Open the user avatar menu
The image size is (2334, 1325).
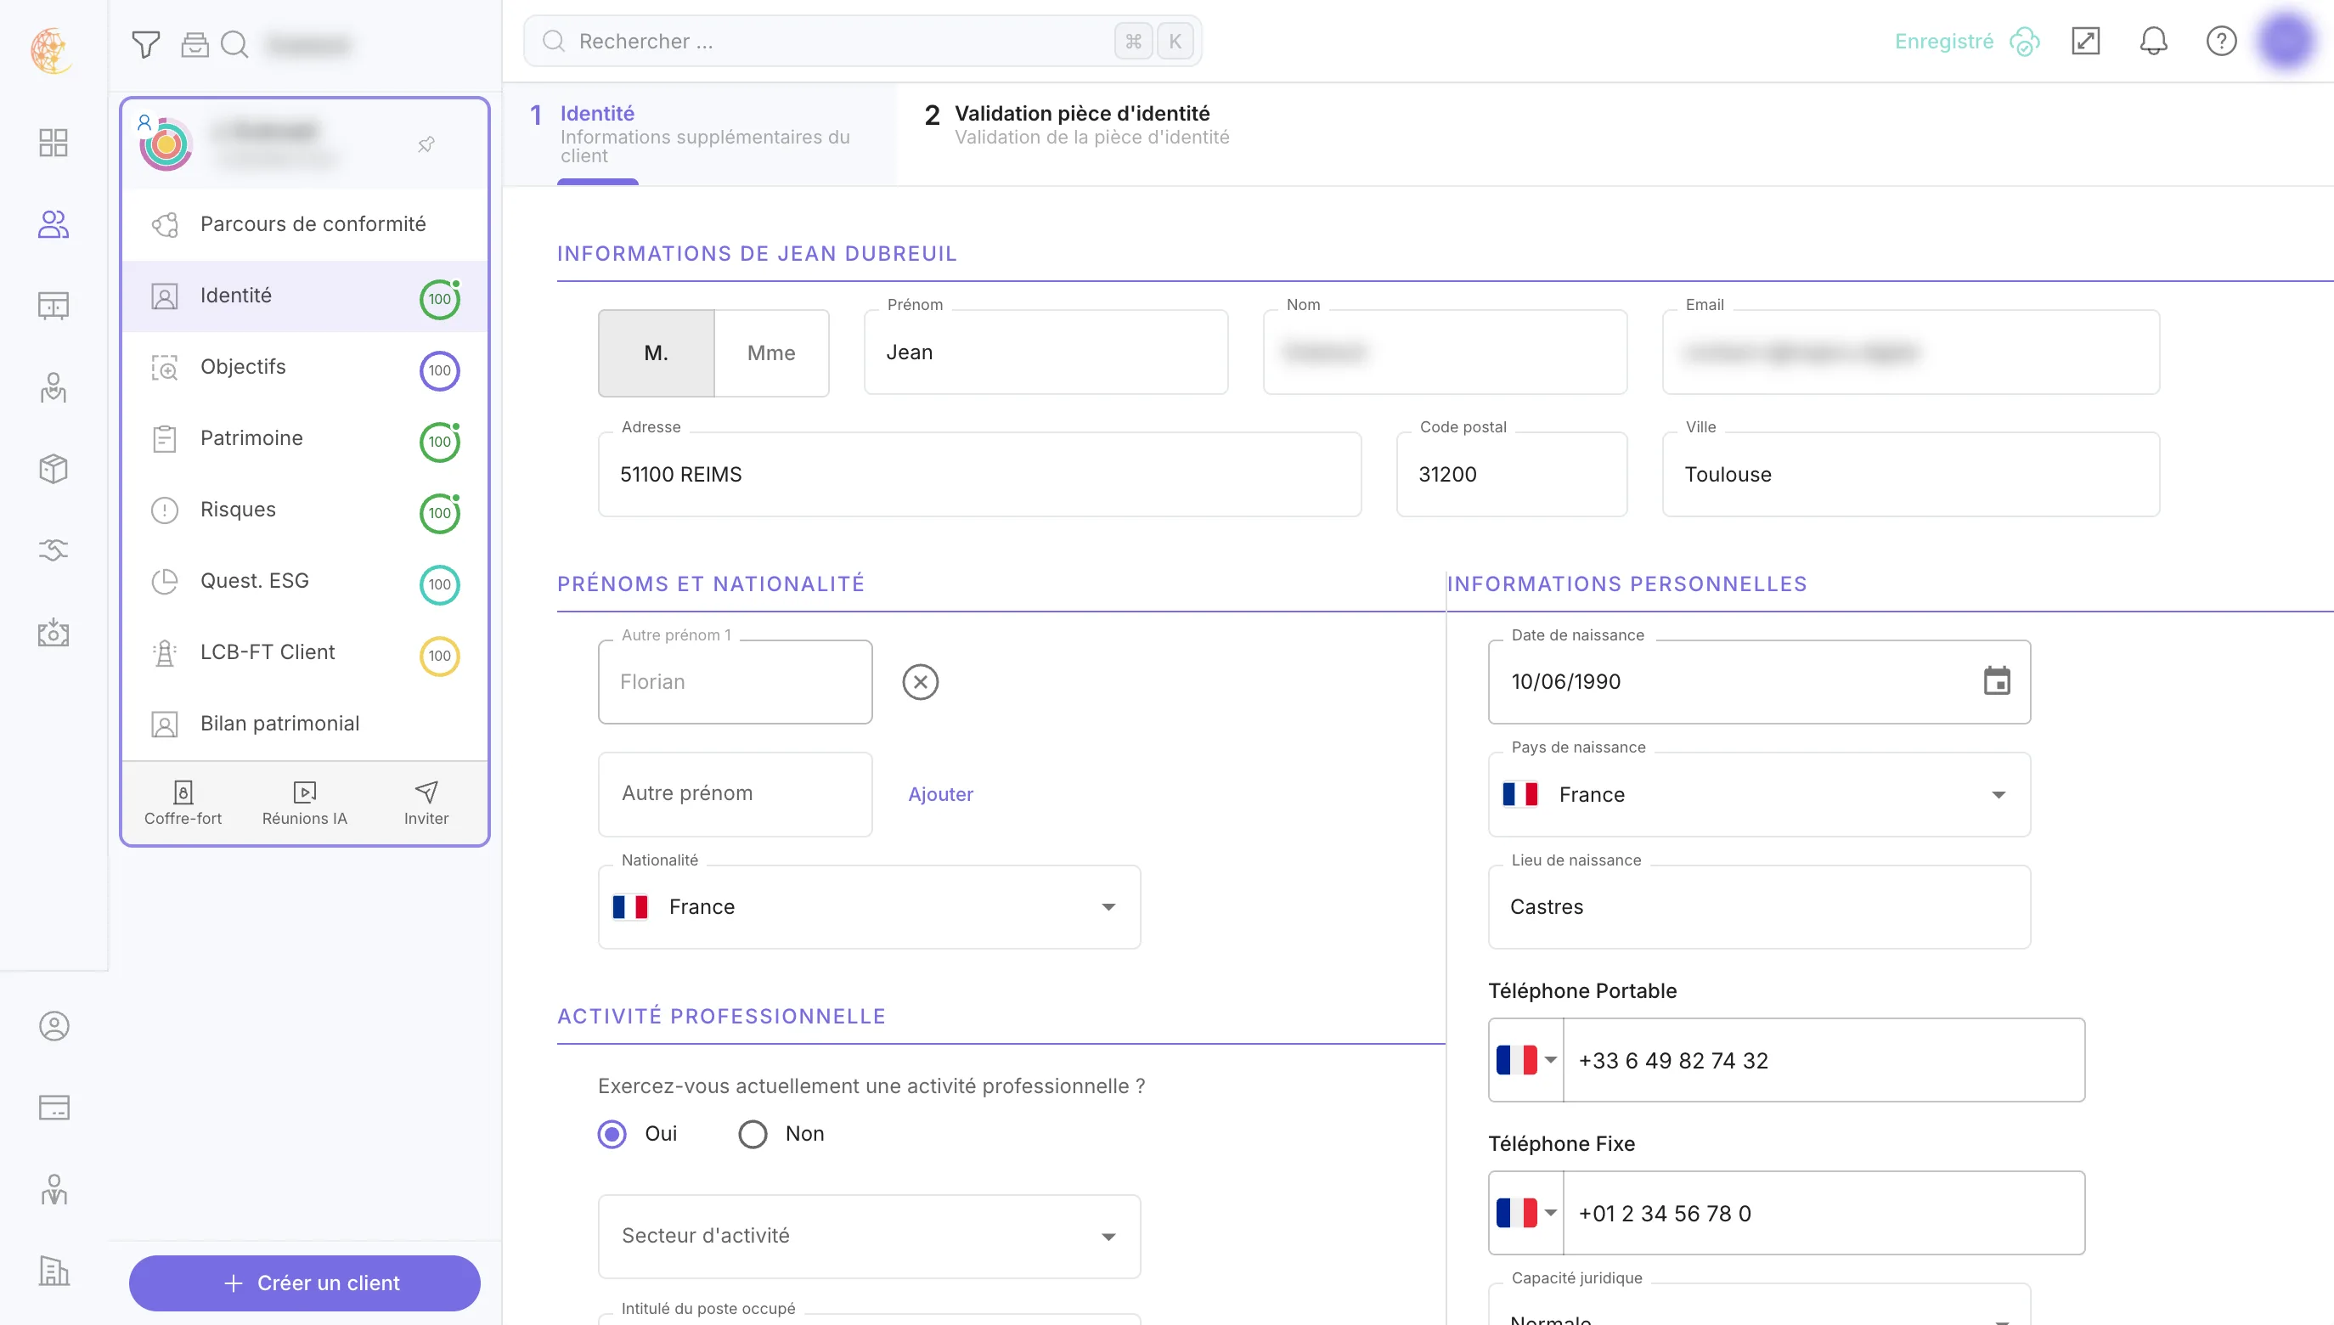pos(2286,41)
